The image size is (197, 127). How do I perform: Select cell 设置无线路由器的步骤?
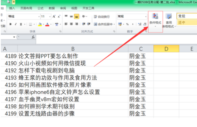(73, 114)
